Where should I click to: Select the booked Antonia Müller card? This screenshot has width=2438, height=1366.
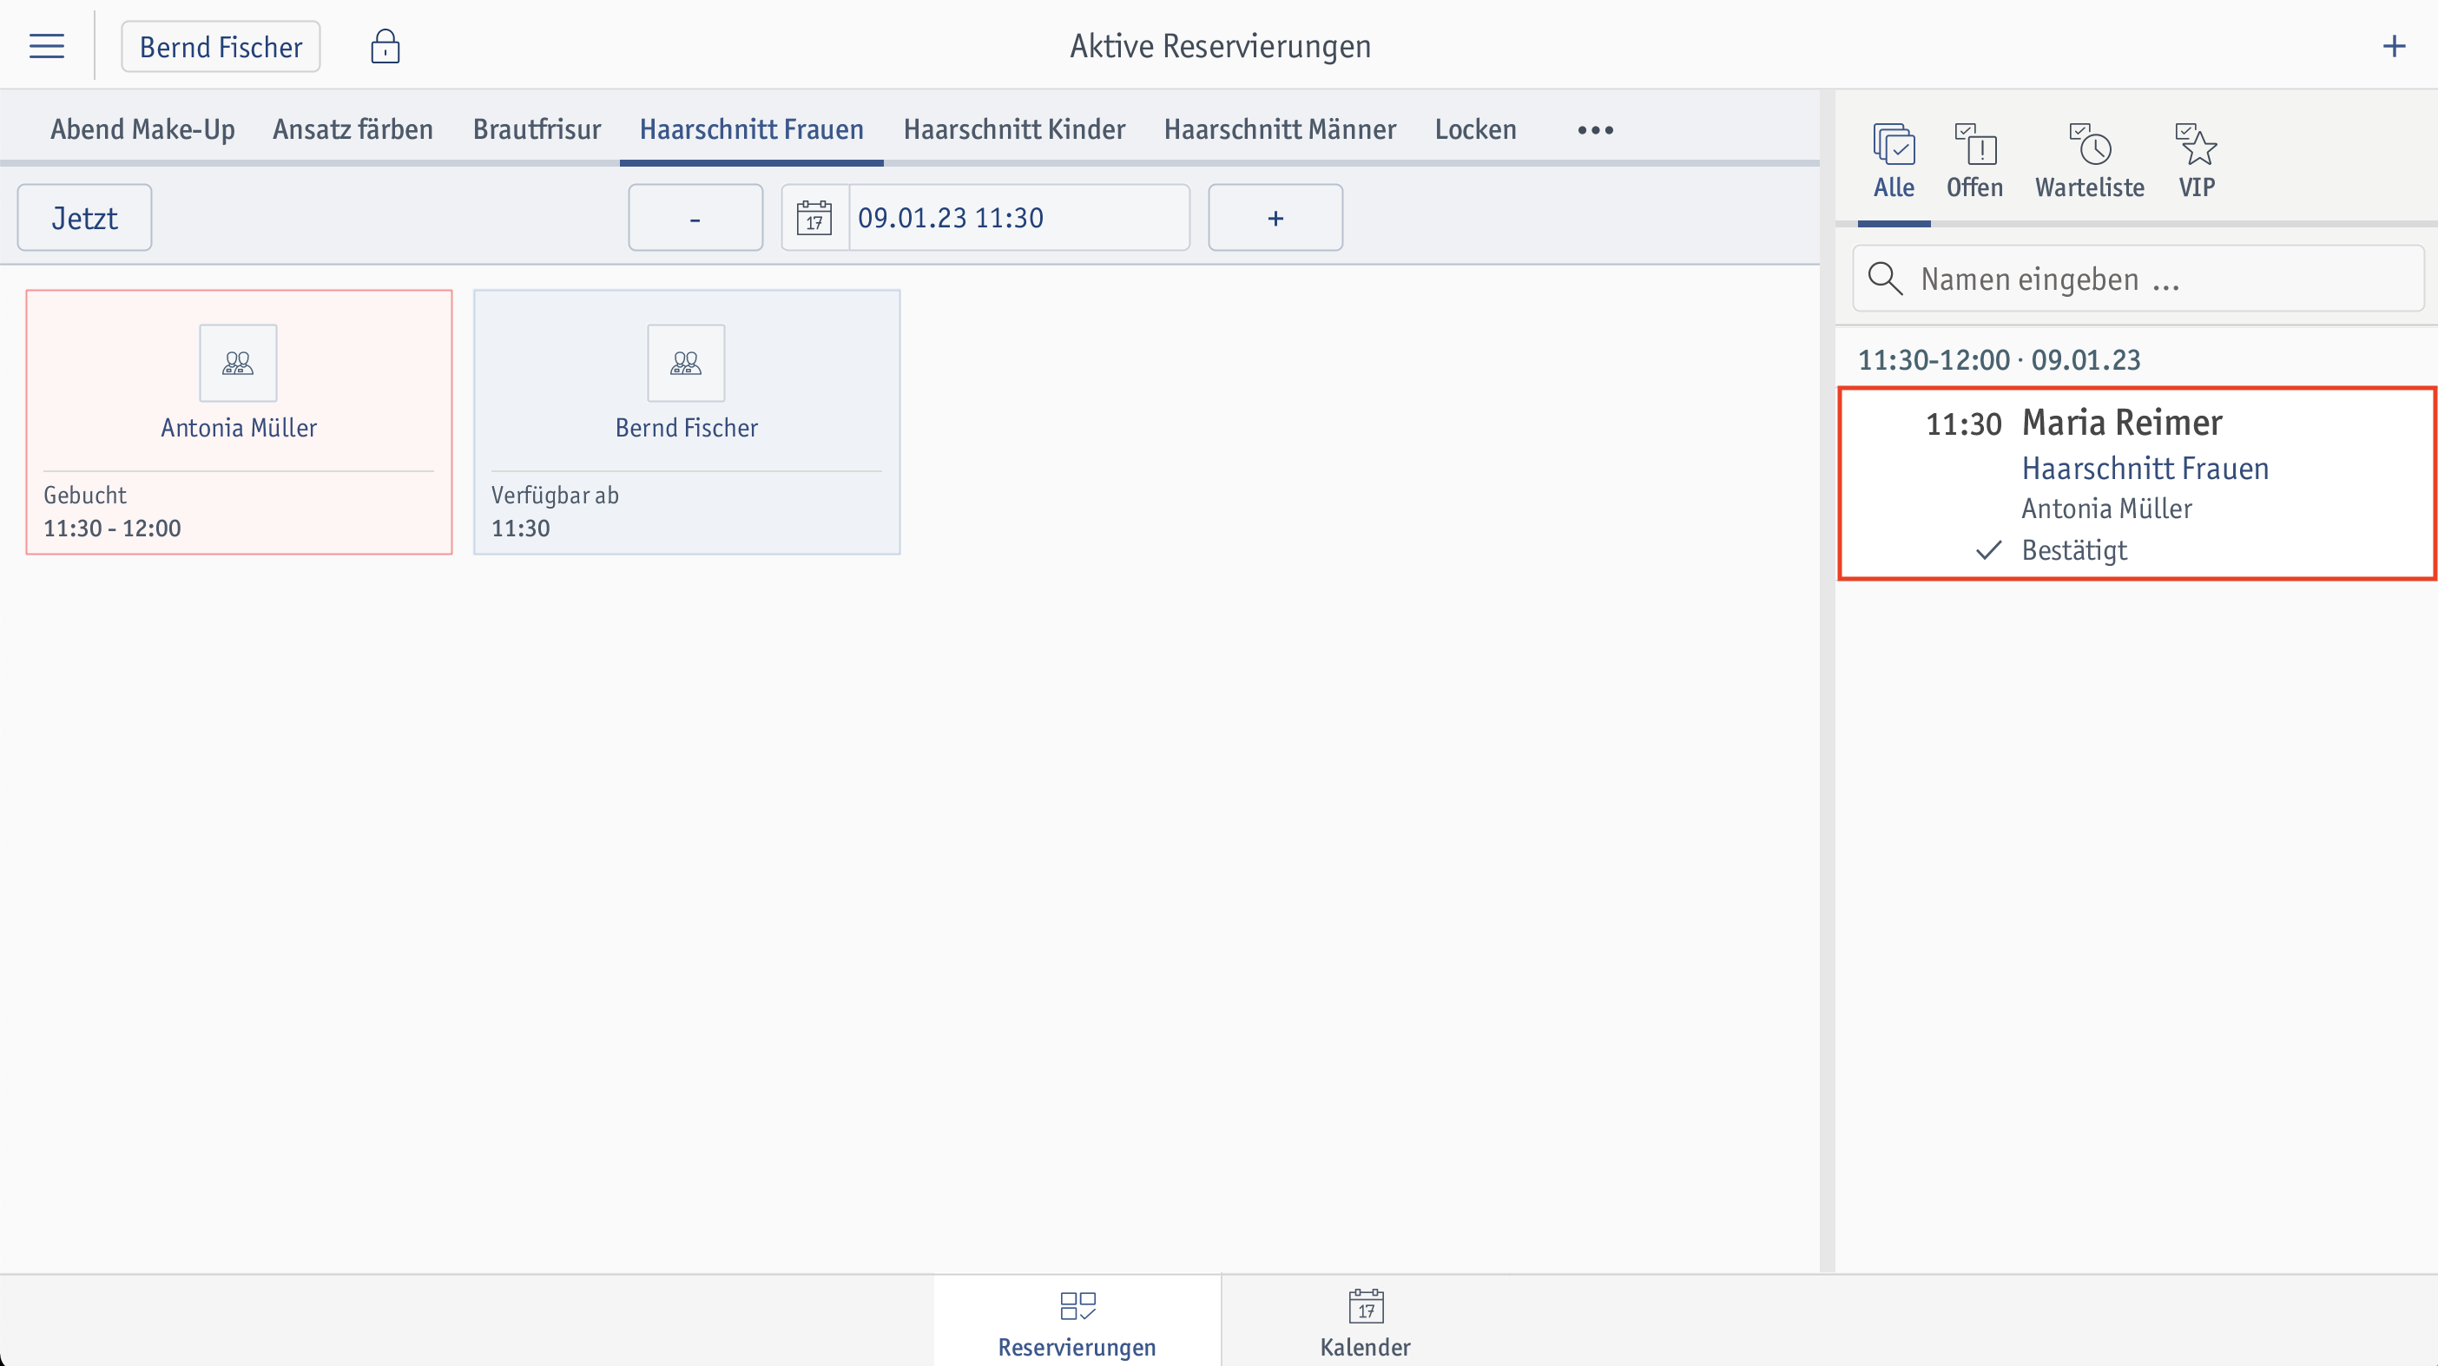[x=239, y=422]
